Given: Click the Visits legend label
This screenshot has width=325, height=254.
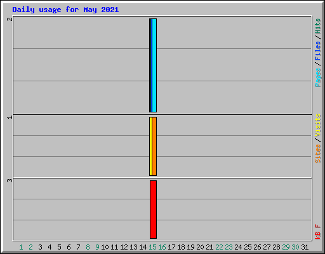Looking at the screenshot, I should click(318, 125).
